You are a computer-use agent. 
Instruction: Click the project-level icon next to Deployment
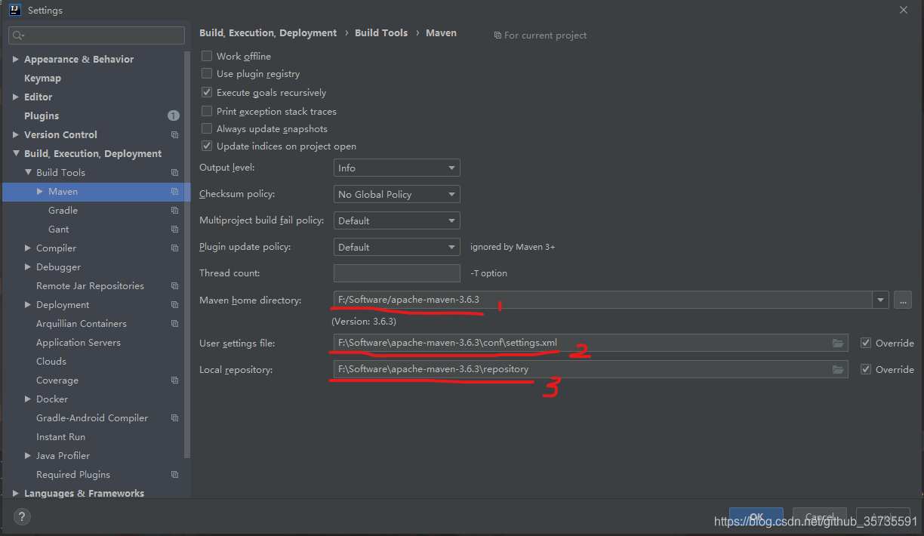pos(174,305)
